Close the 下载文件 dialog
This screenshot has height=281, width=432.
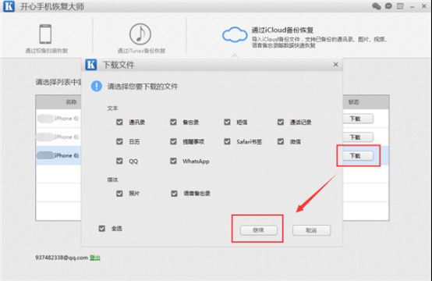tap(335, 65)
